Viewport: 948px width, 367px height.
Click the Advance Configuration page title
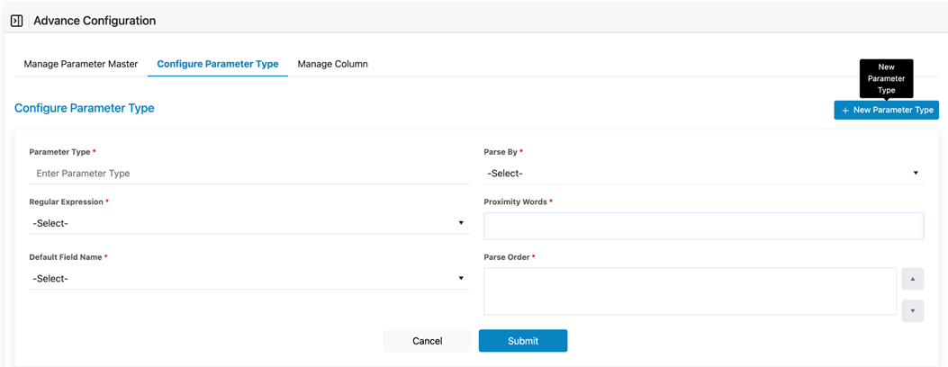(x=95, y=21)
